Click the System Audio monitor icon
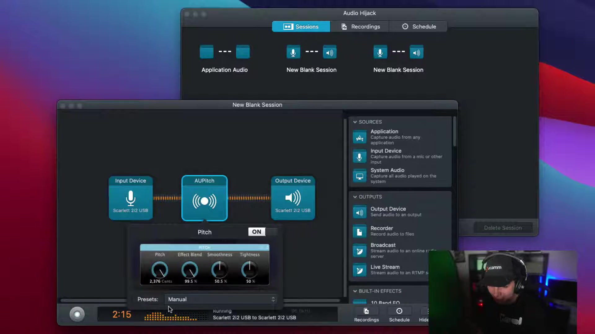595x334 pixels. coord(359,176)
